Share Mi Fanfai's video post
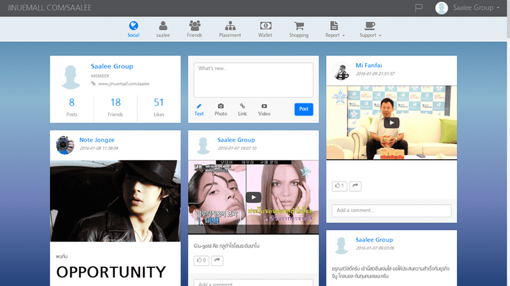 [355, 186]
